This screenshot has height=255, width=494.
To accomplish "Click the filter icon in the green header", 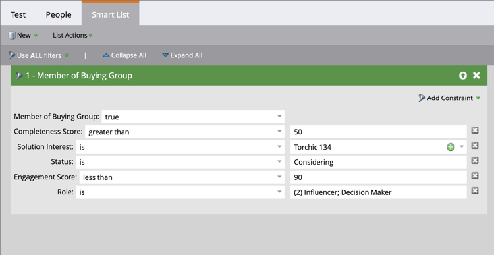I will tap(19, 76).
